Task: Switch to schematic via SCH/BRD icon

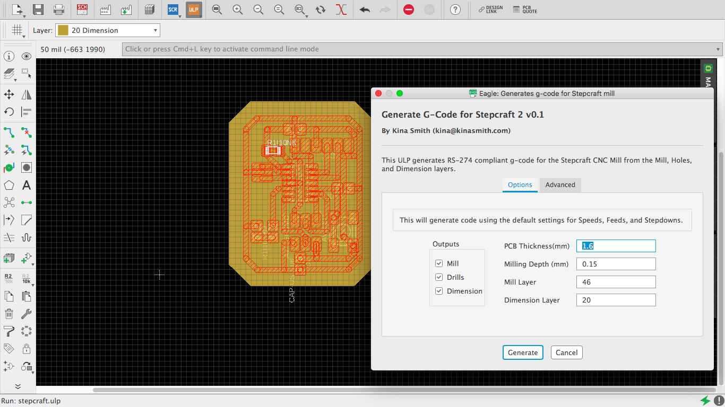Action: (82, 10)
